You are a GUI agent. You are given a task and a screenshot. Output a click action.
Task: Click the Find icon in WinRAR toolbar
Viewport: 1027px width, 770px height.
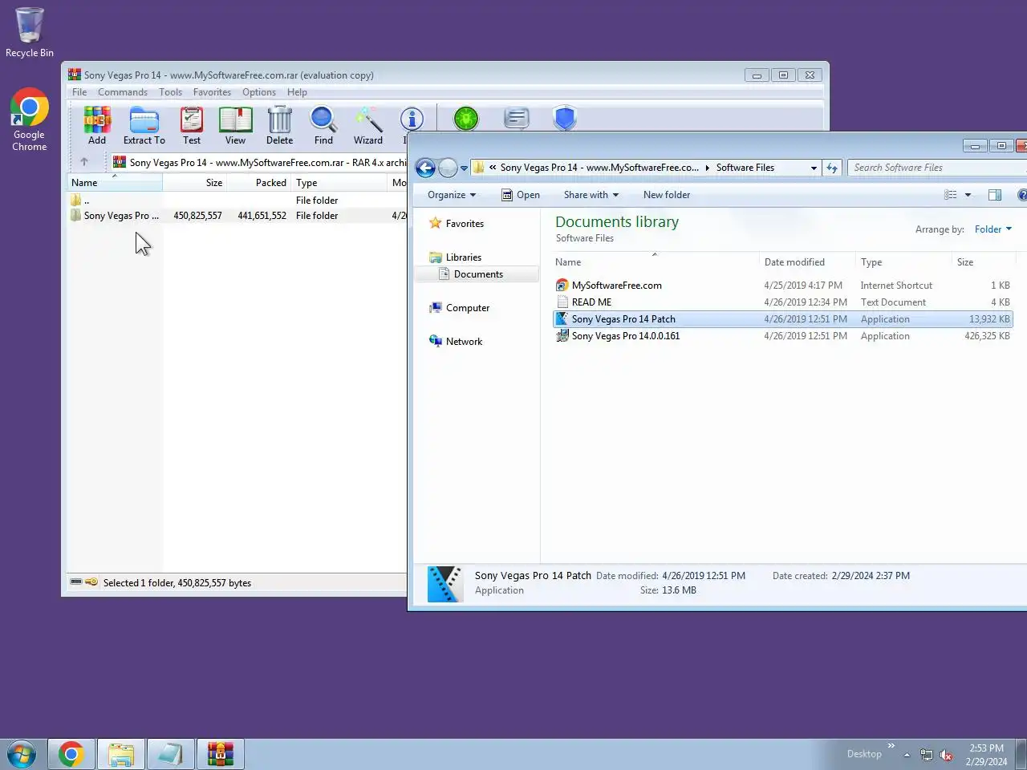323,126
